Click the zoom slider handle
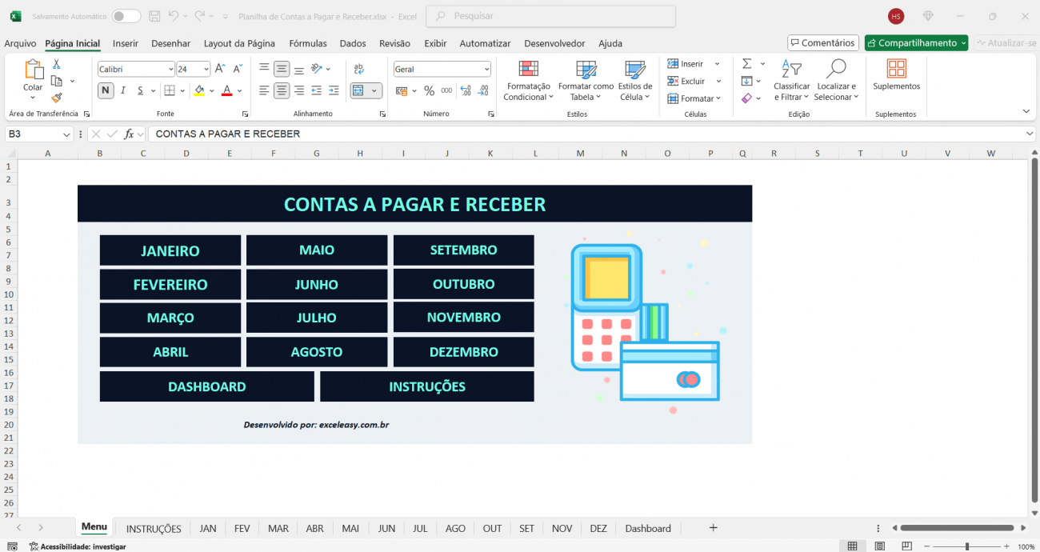This screenshot has width=1040, height=552. click(967, 546)
